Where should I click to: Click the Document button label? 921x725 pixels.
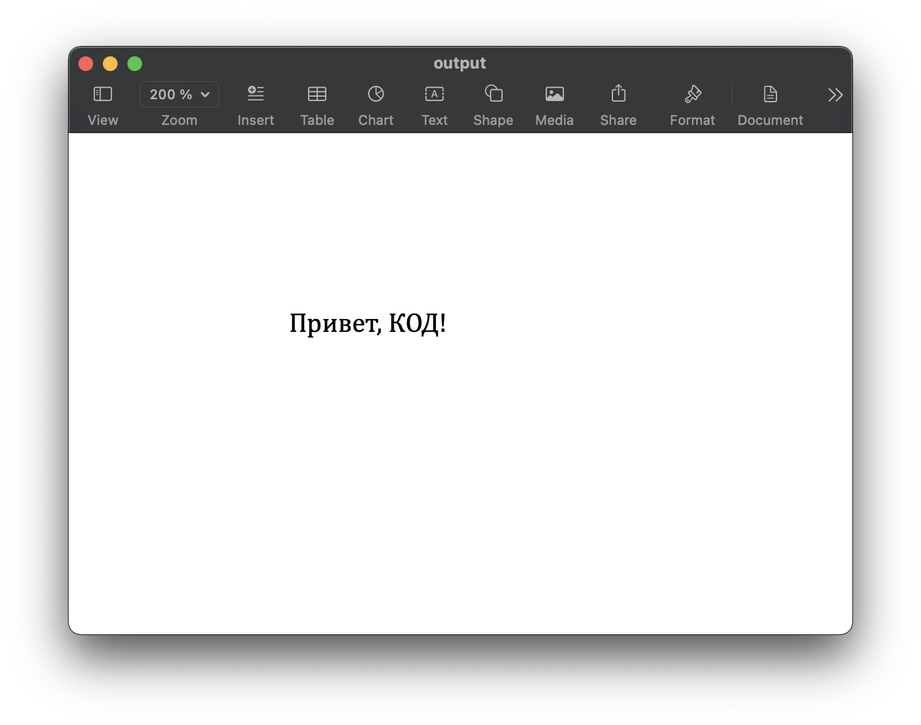[770, 120]
